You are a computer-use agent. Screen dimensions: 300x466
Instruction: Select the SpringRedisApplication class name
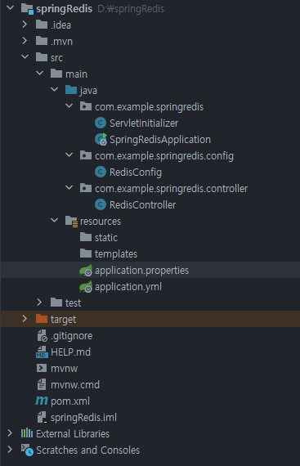(160, 139)
